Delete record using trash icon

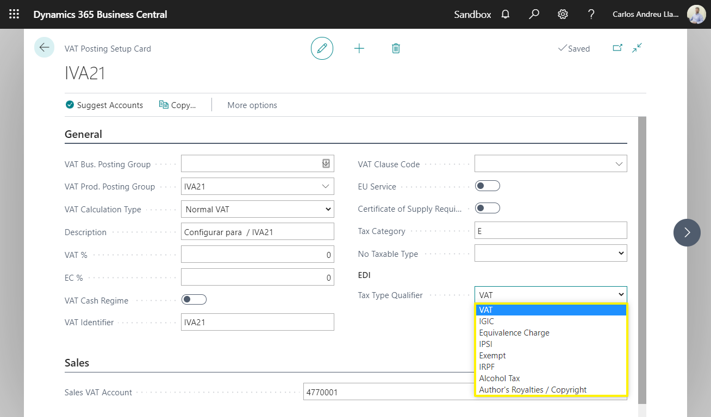click(x=396, y=48)
